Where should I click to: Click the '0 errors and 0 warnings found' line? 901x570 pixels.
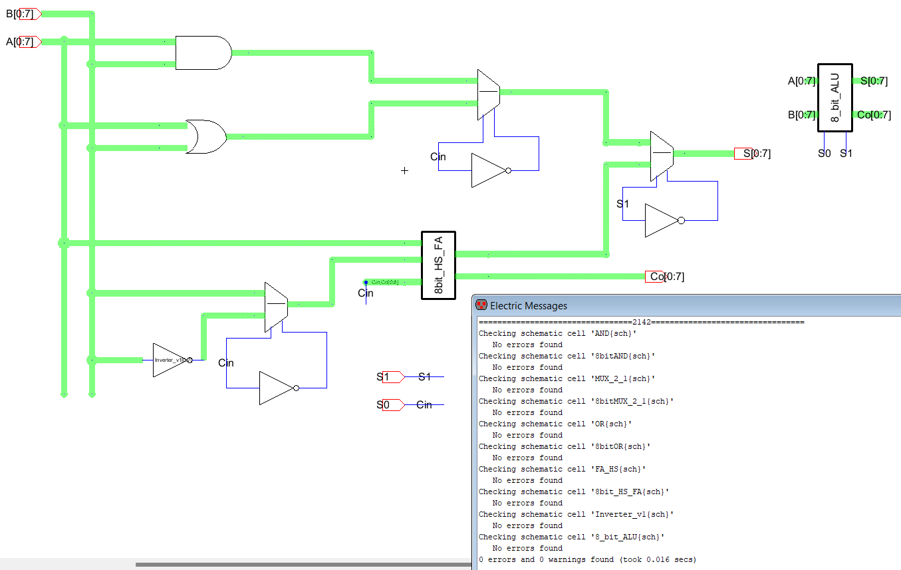pyautogui.click(x=587, y=559)
